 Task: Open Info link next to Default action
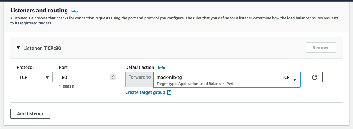coord(162,68)
